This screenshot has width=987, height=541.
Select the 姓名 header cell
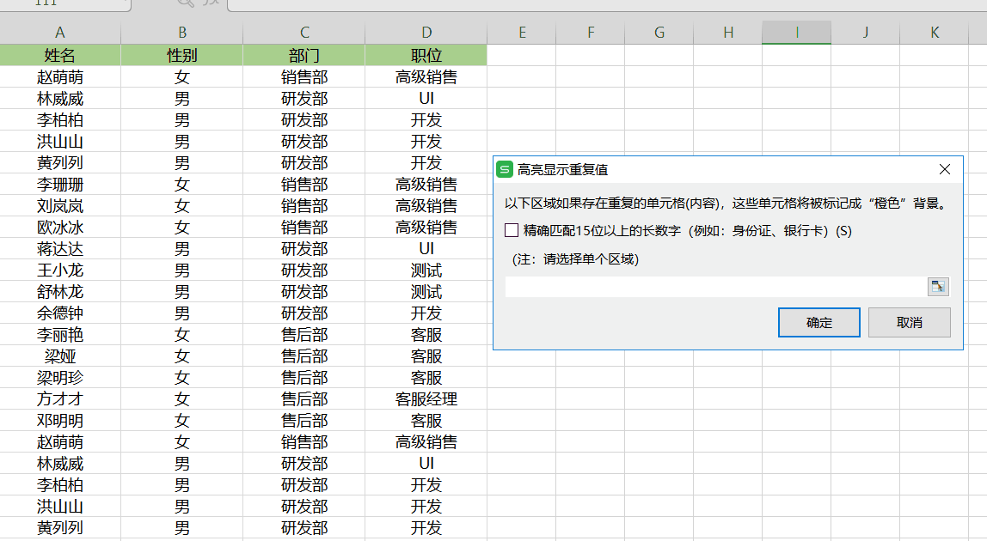tap(60, 55)
